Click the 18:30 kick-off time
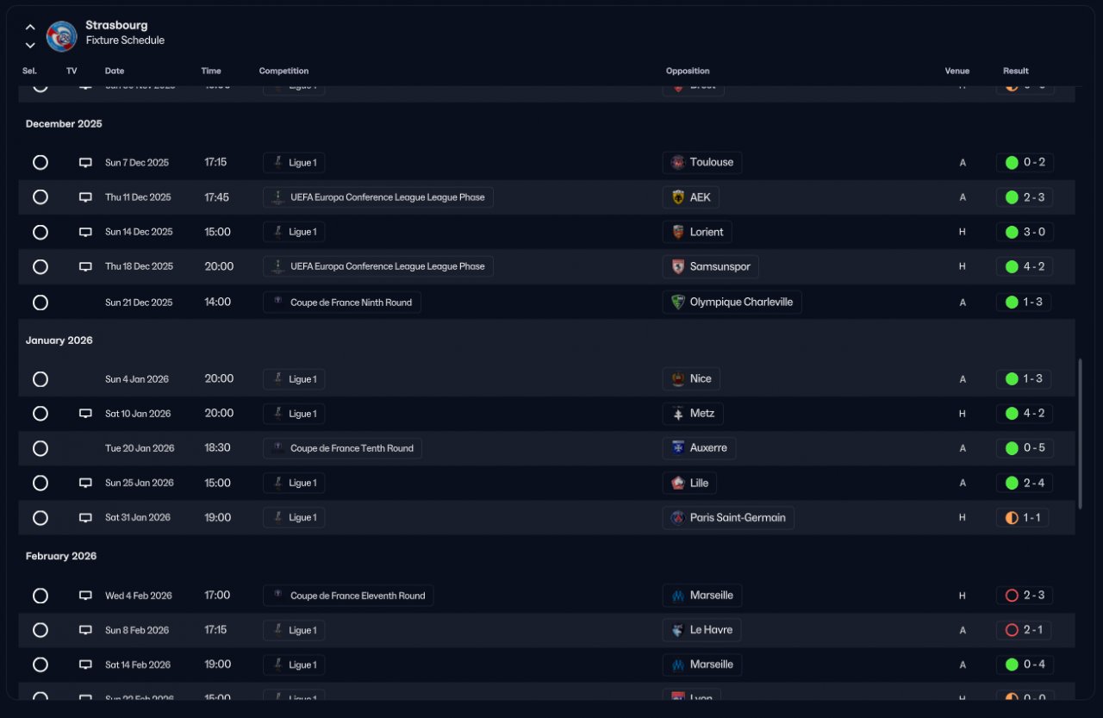The width and height of the screenshot is (1103, 718). pyautogui.click(x=217, y=448)
